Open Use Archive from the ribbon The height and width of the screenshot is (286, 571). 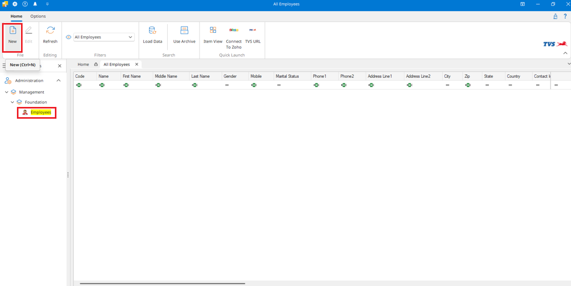pyautogui.click(x=184, y=31)
